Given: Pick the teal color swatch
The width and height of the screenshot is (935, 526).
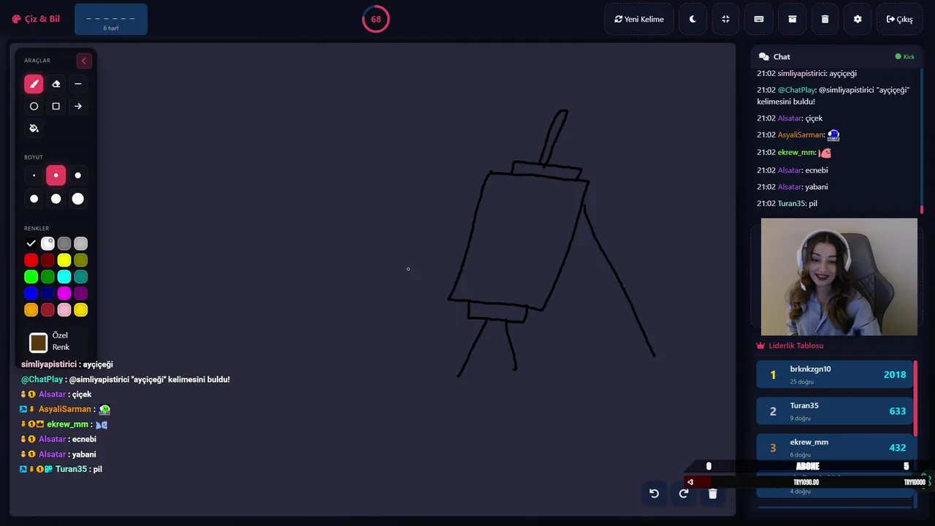Looking at the screenshot, I should pyautogui.click(x=81, y=277).
